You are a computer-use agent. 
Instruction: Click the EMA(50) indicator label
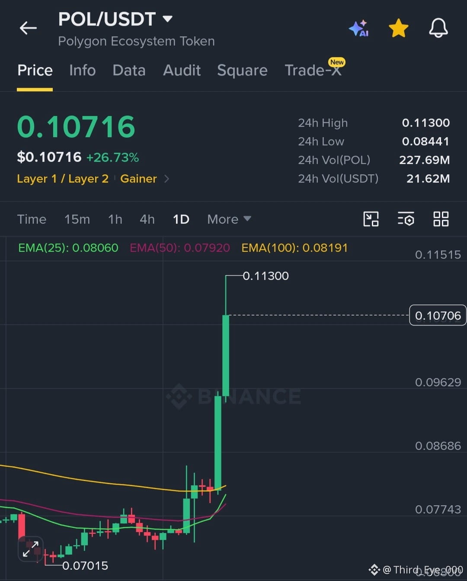pos(180,248)
